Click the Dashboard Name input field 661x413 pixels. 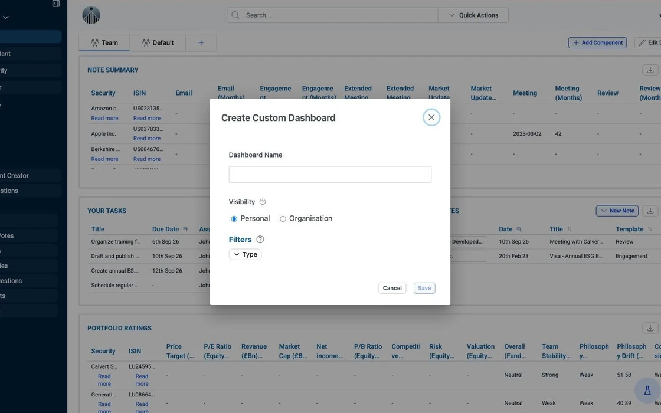coord(330,175)
